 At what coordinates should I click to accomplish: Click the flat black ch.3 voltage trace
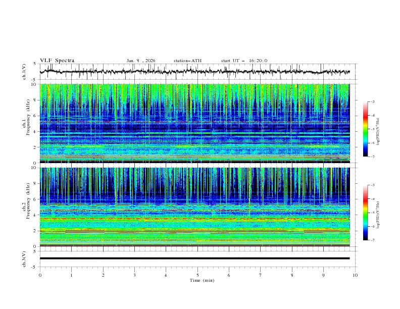pos(194,259)
